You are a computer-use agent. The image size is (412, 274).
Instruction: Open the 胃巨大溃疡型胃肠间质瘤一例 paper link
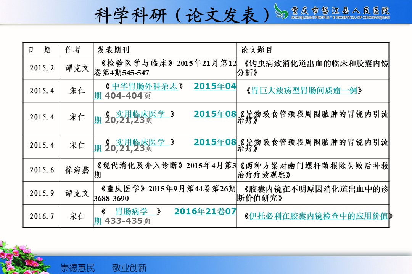304,91
